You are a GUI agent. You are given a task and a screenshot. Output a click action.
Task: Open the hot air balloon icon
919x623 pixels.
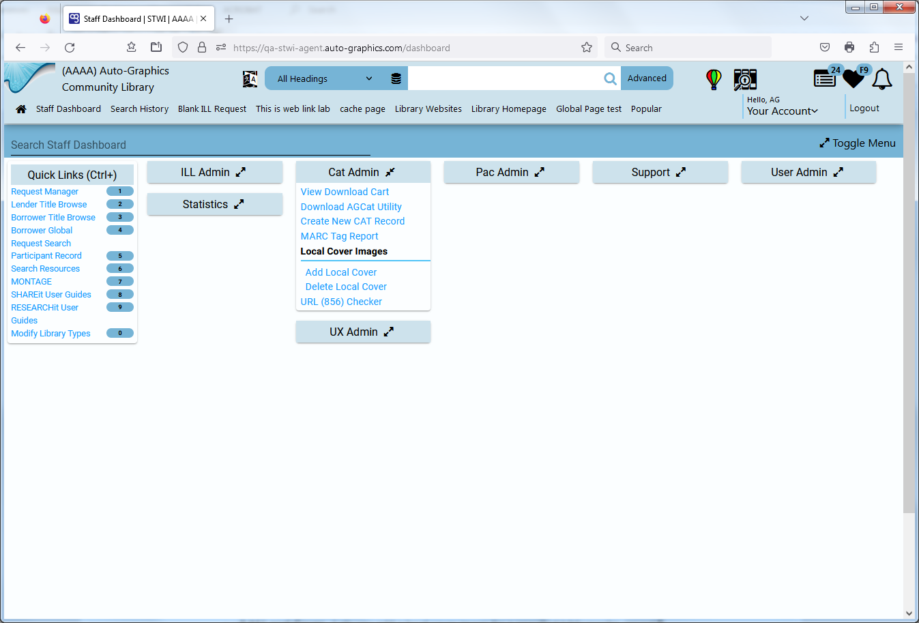coord(714,79)
